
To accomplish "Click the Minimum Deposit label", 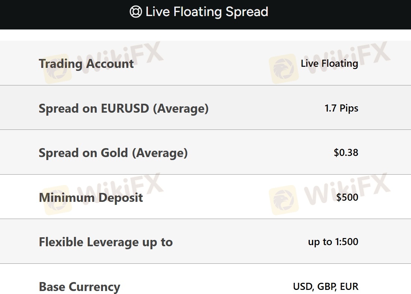I will click(x=91, y=197).
